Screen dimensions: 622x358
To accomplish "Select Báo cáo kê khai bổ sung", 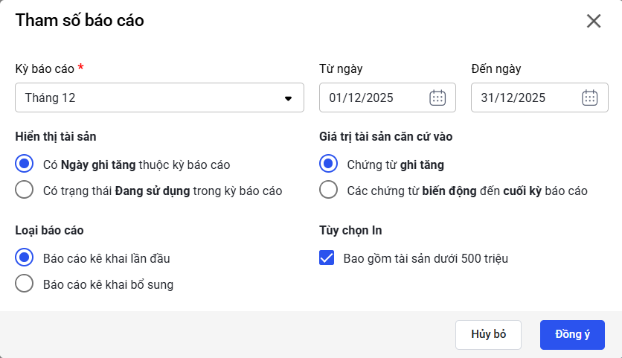I will pos(25,284).
